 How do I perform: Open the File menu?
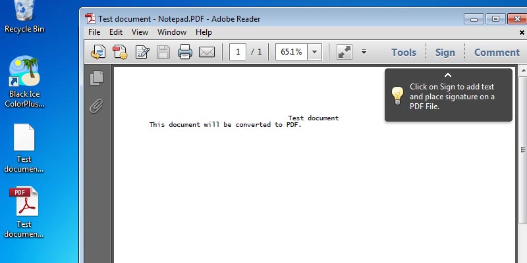(x=94, y=32)
